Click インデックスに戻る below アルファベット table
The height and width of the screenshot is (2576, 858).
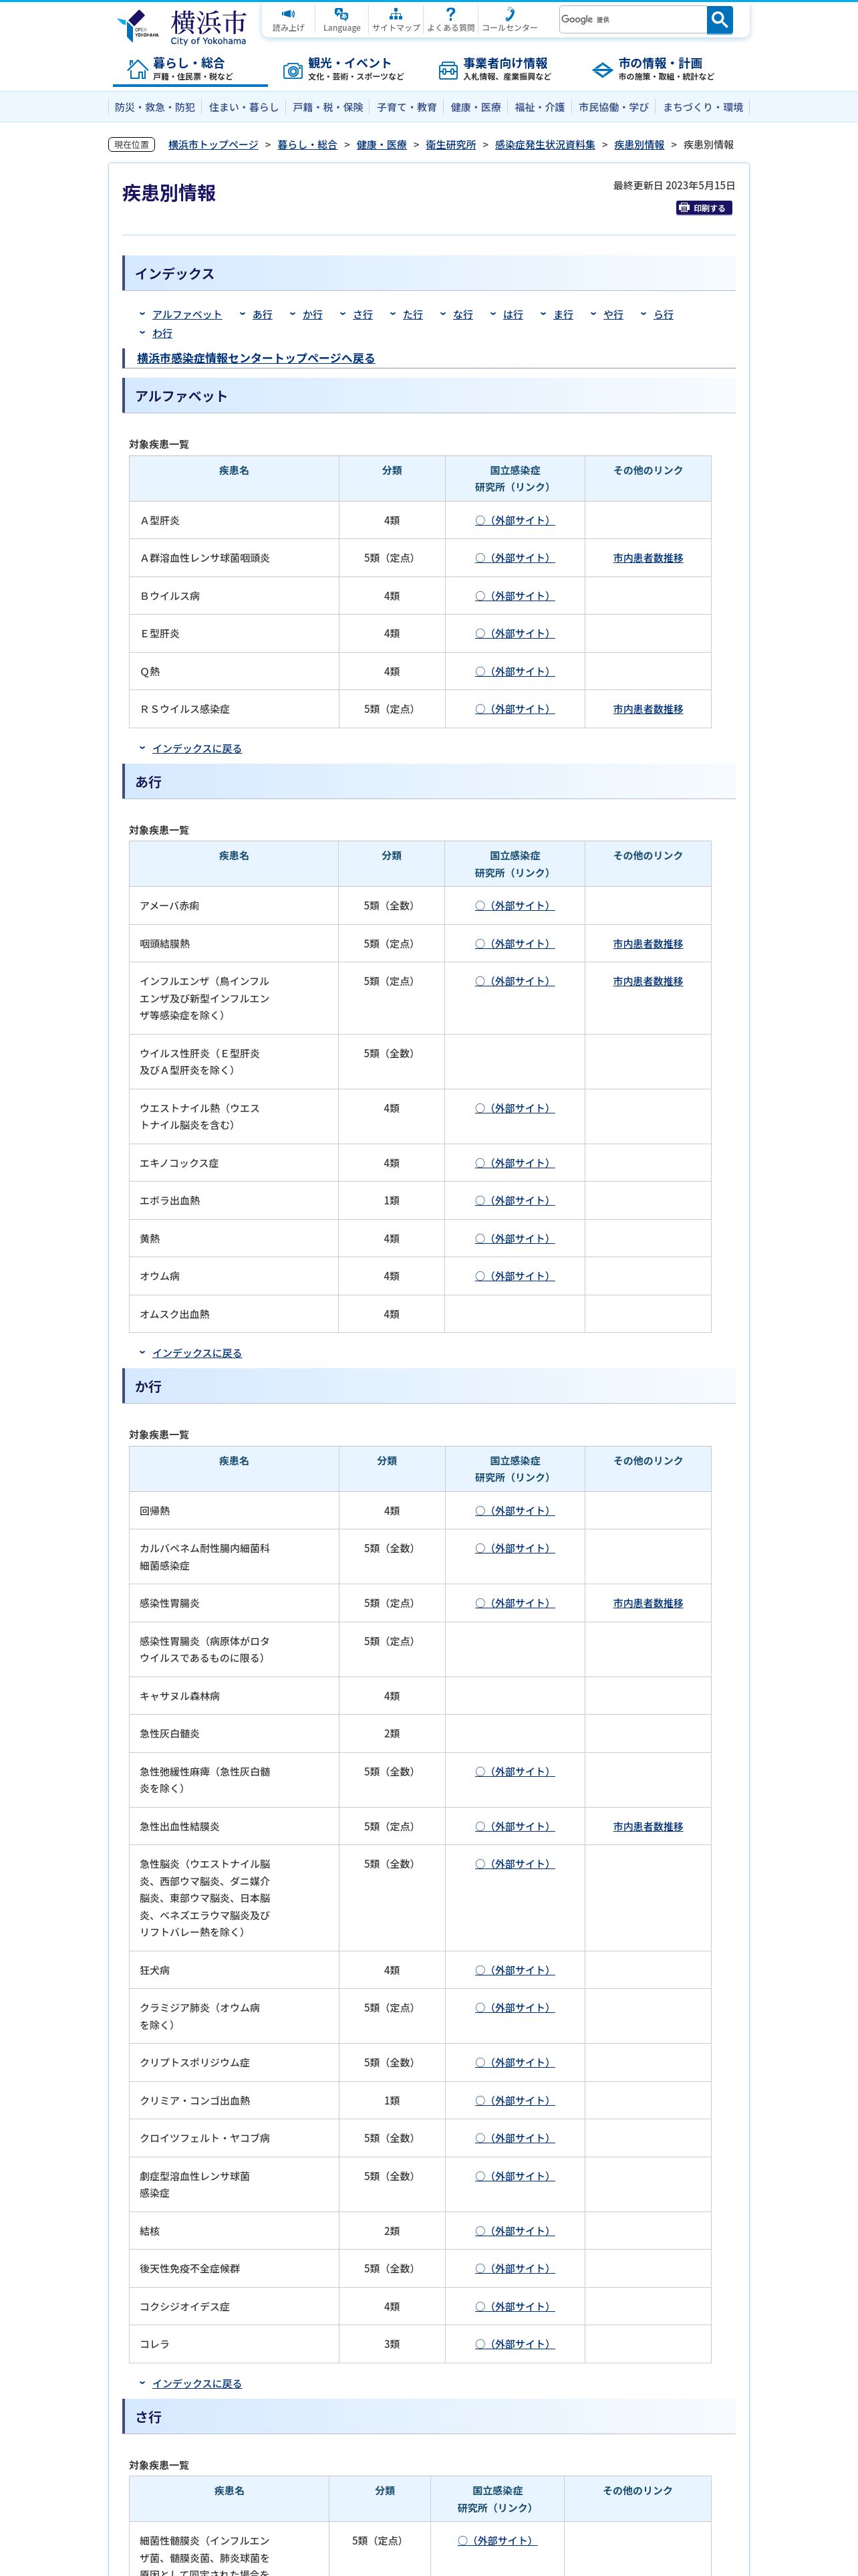coord(196,748)
